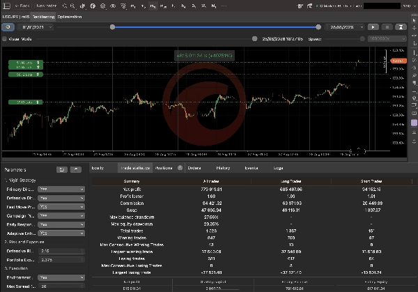Viewport: 418px width, 292px height.
Task: Select the h1 timeframe
Action: tap(173, 6)
